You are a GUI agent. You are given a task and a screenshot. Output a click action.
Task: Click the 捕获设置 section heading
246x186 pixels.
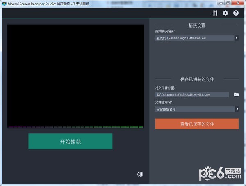pyautogui.click(x=197, y=25)
